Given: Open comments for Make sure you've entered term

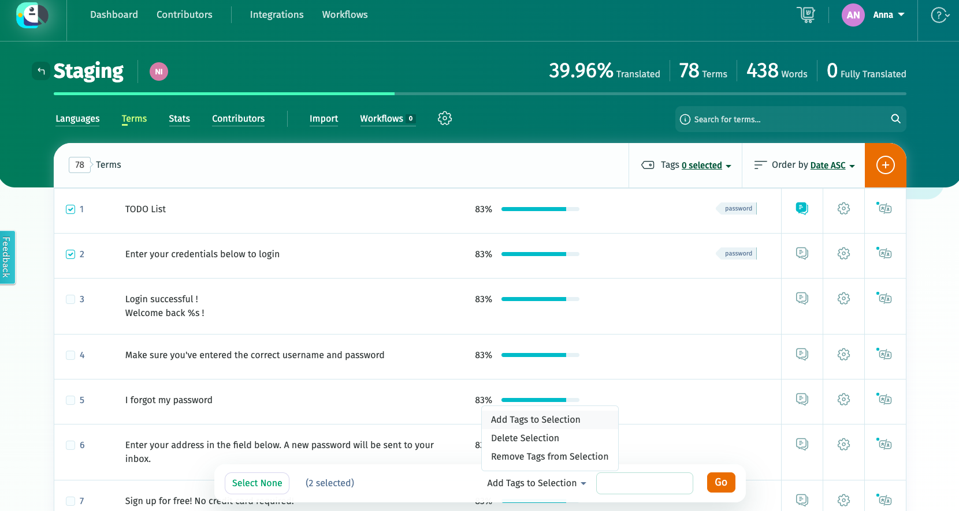Looking at the screenshot, I should [802, 354].
